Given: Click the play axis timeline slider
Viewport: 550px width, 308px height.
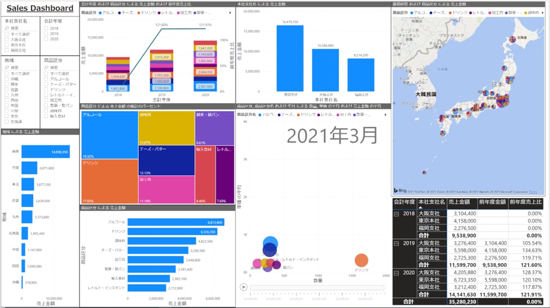Looking at the screenshot, I should [317, 288].
